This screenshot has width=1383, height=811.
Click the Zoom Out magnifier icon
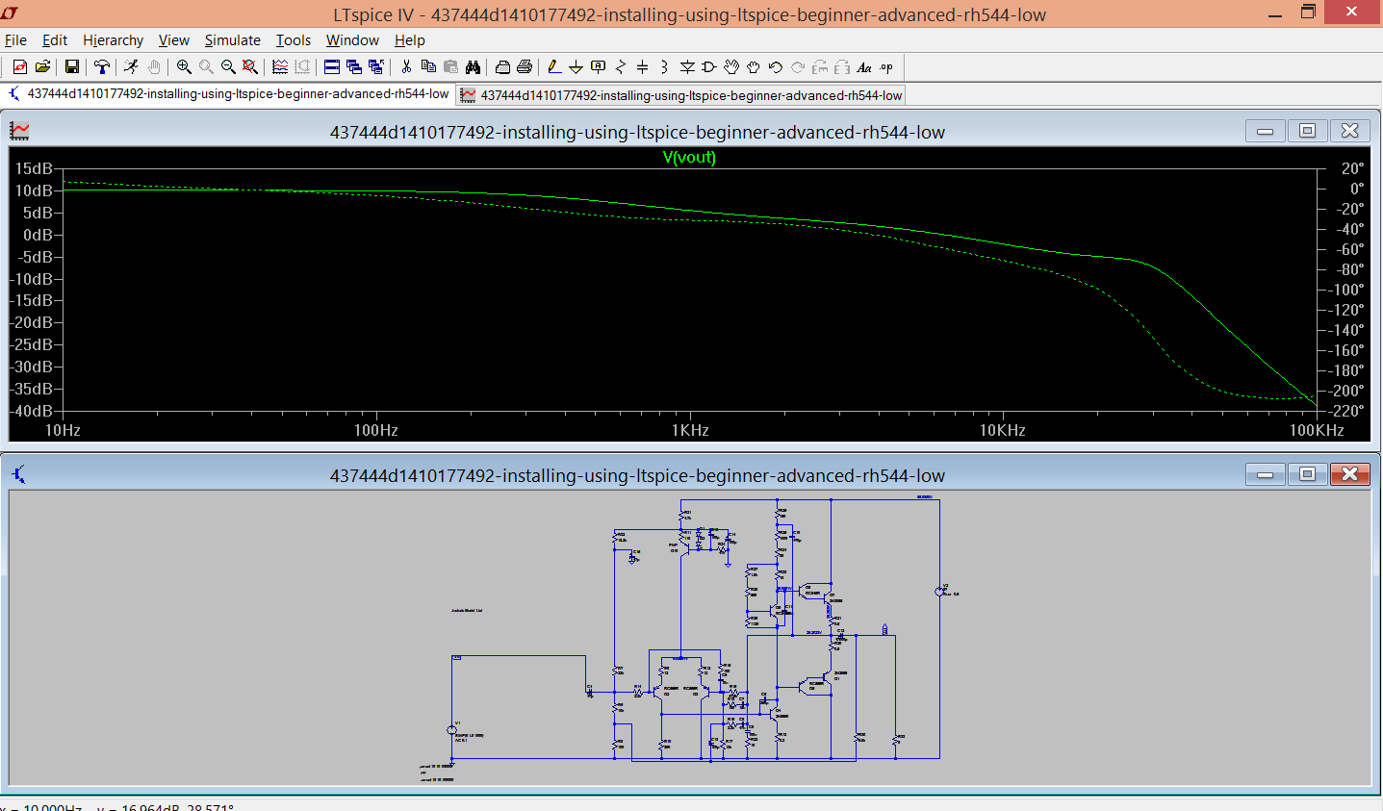tap(228, 66)
